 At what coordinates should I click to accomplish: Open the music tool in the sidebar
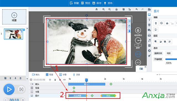click(x=149, y=40)
